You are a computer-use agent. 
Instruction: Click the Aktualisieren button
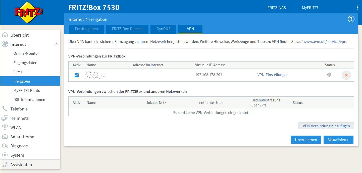(338, 140)
